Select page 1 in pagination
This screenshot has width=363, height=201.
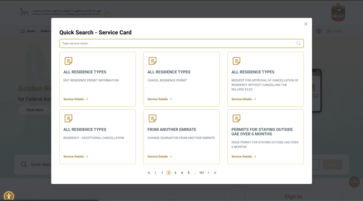162,173
